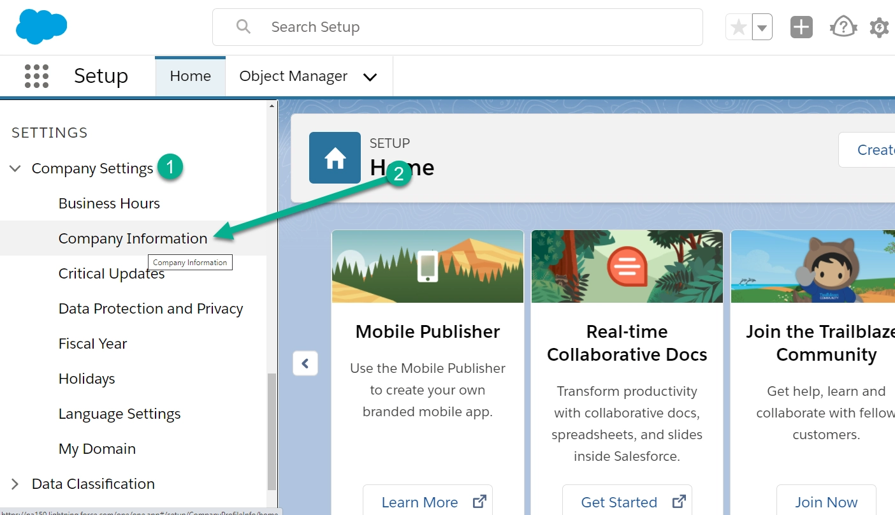Open Data Protection and Privacy

click(x=150, y=308)
